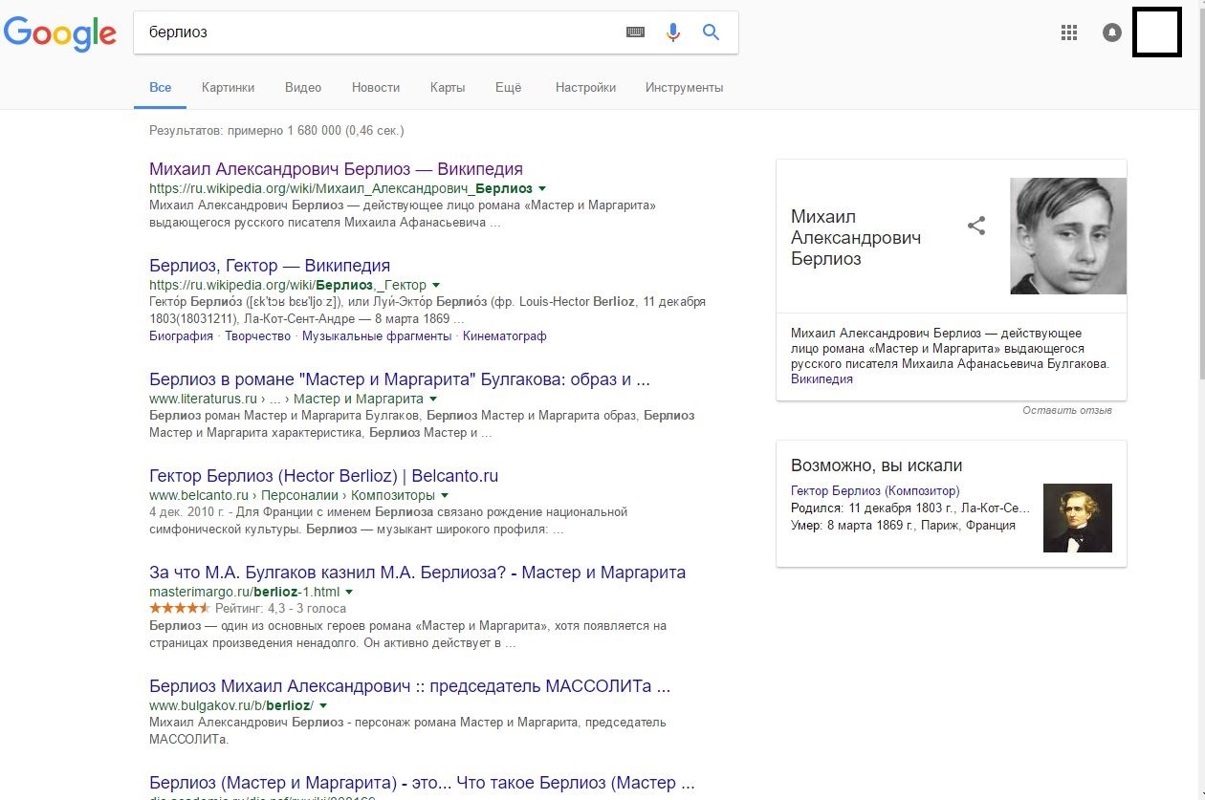Screen dimensions: 1205x800
Task: Select the Все tab
Action: (161, 87)
